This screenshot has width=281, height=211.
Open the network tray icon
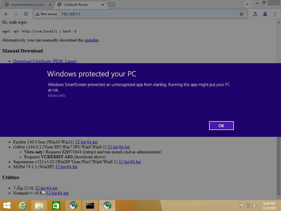pos(248,206)
